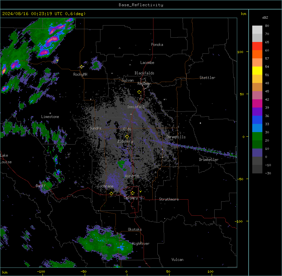Click the Base_Reflectivity title text
Image resolution: width=282 pixels, height=276 pixels.
pyautogui.click(x=141, y=5)
